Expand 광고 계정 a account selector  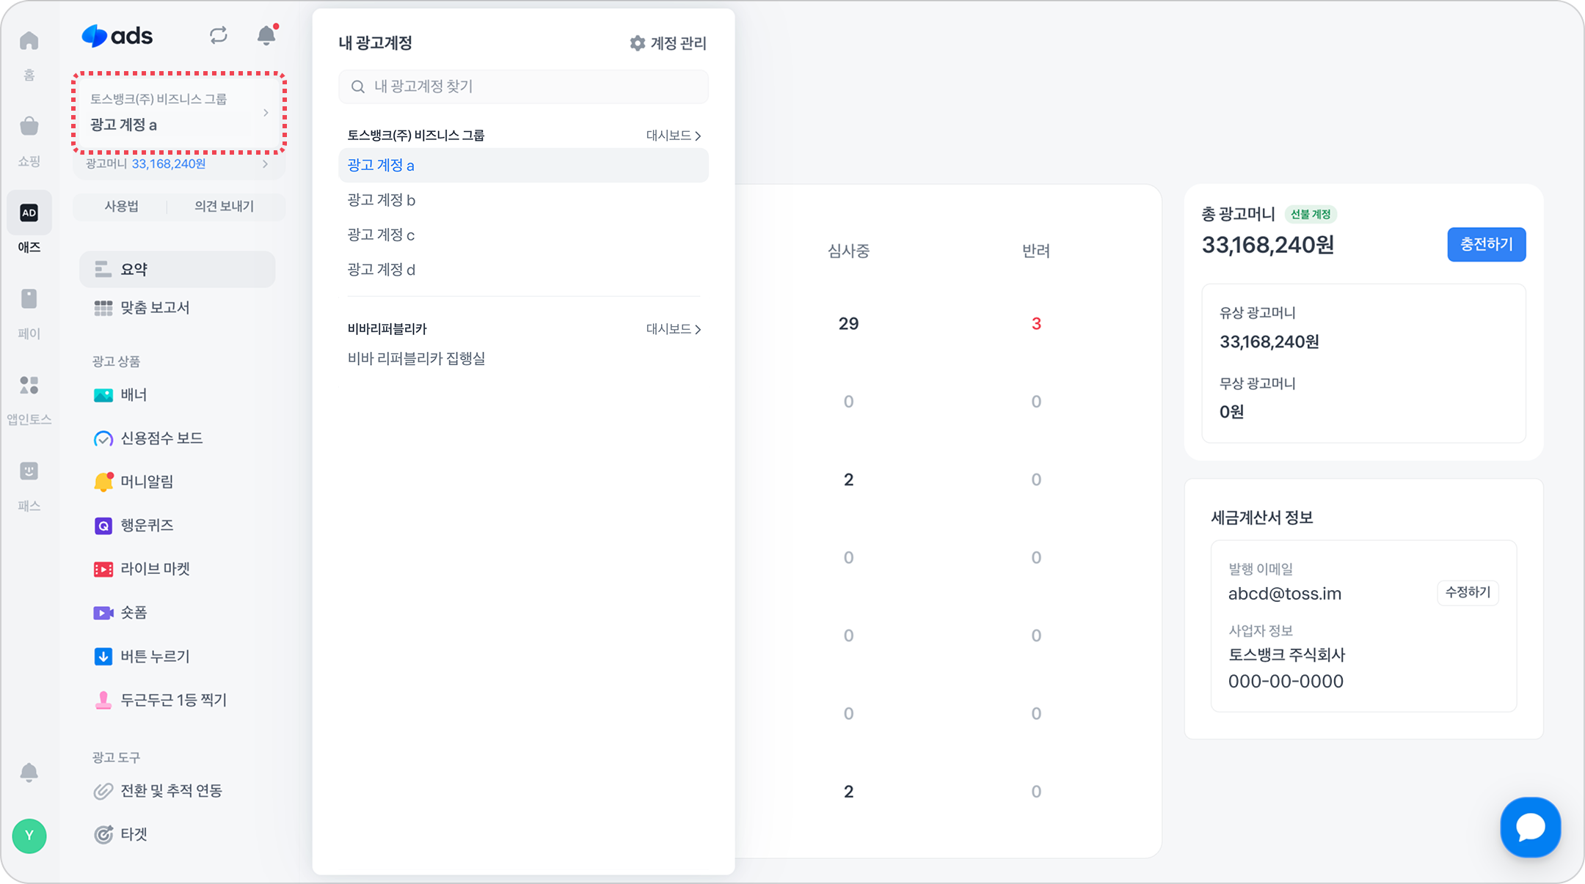[x=179, y=113]
